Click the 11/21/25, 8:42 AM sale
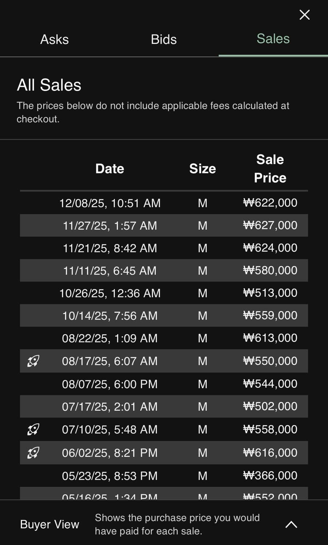 coord(110,248)
